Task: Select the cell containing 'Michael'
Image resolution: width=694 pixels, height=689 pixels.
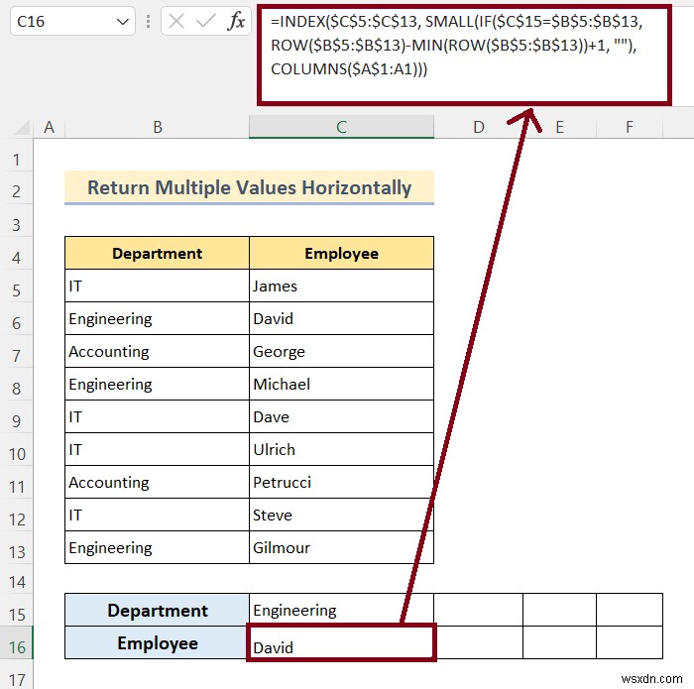Action: point(341,384)
